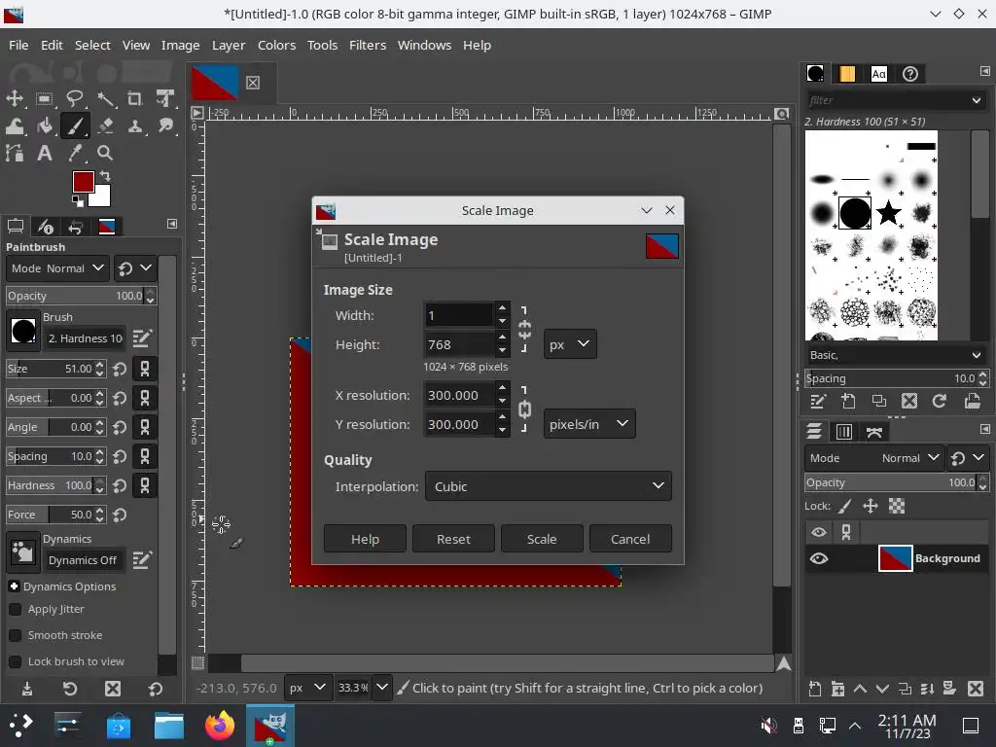Click the width-height chain link in Scale Image
Viewport: 996px width, 747px height.
pos(524,329)
